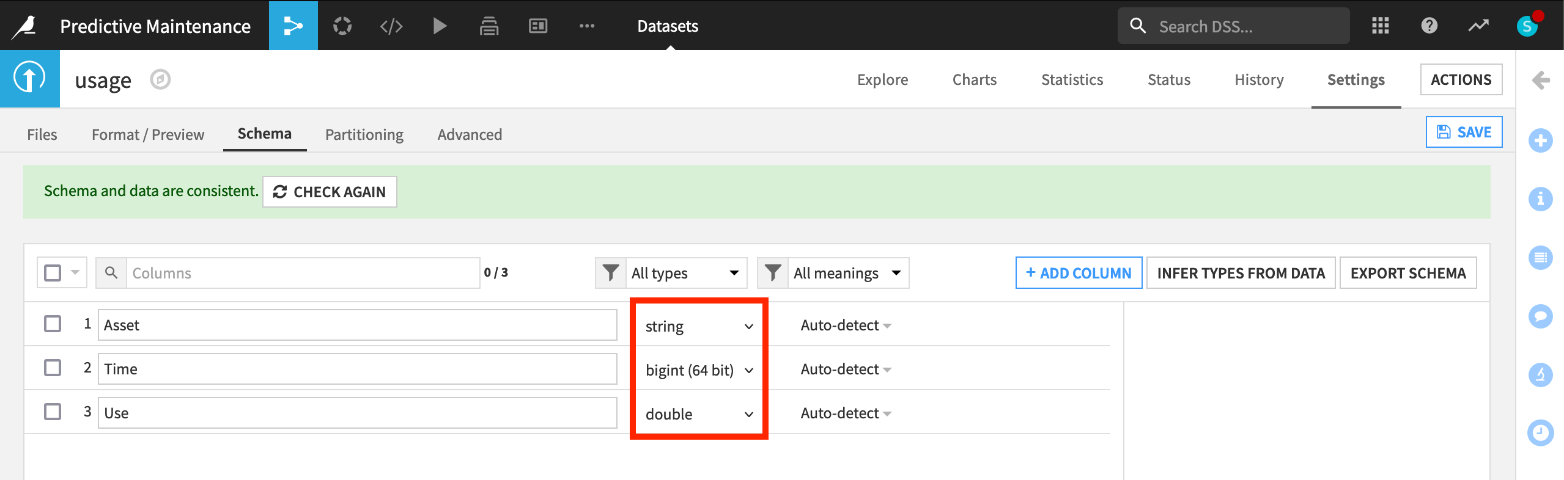Open the schema list icon in sidebar
The image size is (1564, 480).
coord(1541,258)
